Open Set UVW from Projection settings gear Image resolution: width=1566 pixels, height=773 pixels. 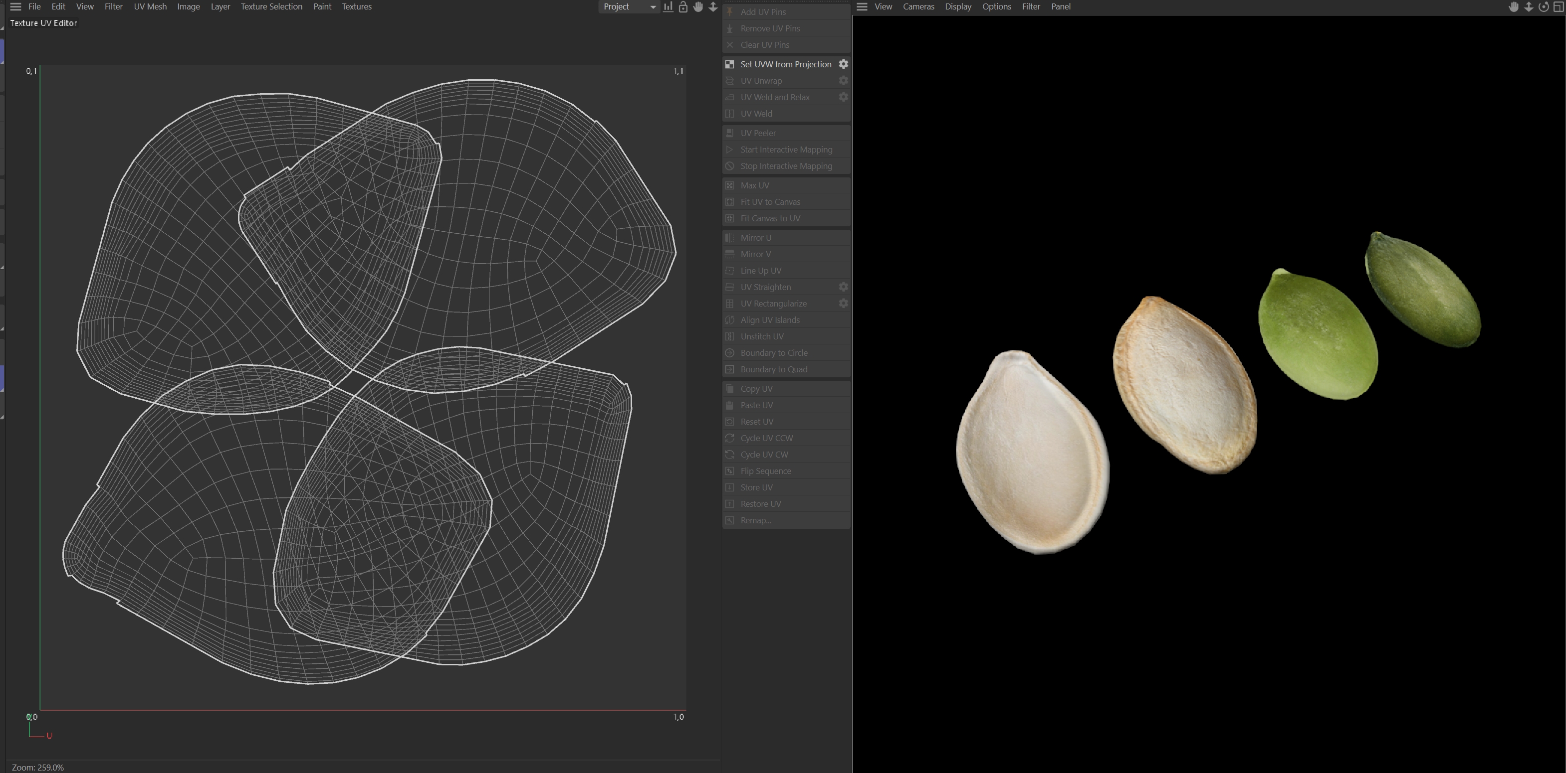(843, 64)
